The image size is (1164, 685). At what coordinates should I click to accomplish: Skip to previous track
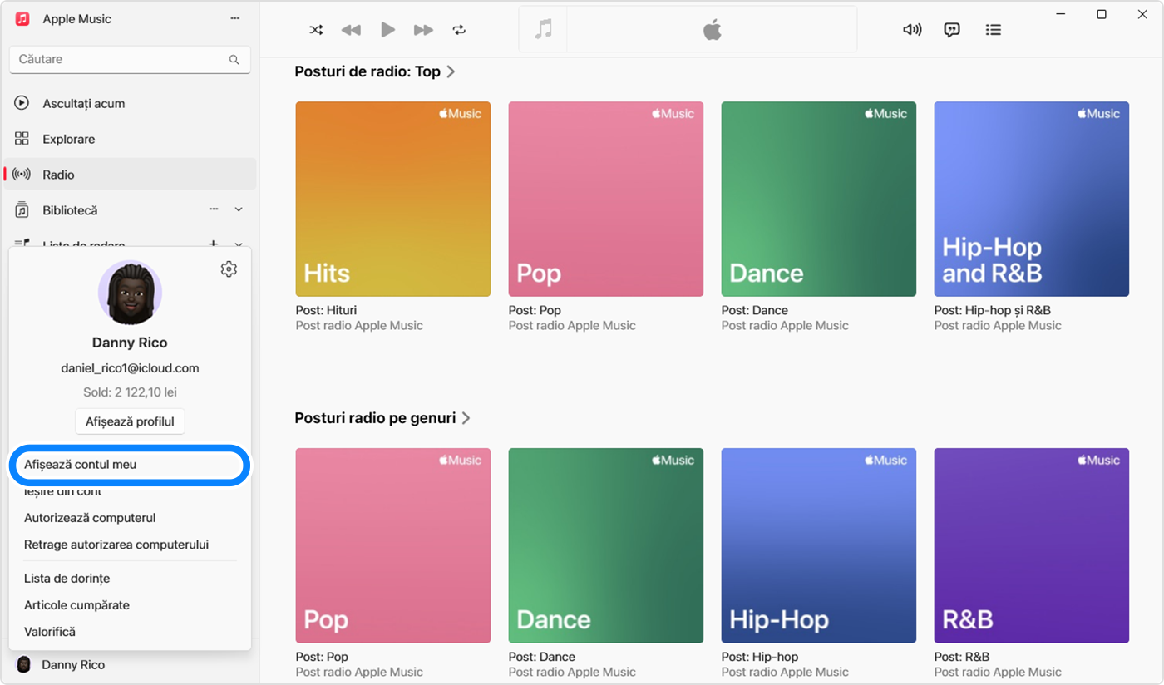[351, 30]
